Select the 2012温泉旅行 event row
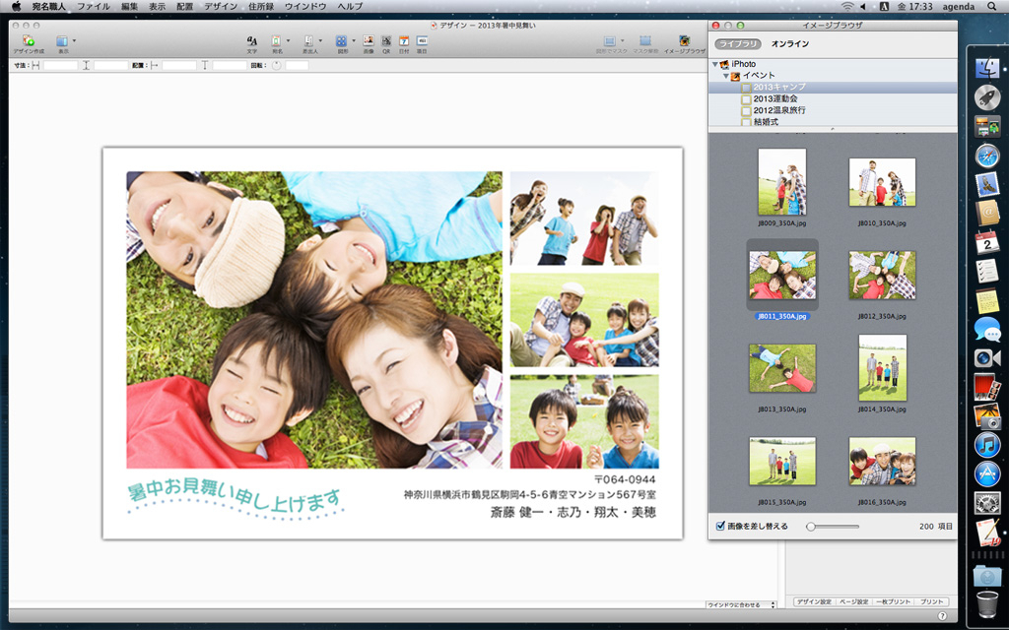1009x630 pixels. coord(833,110)
